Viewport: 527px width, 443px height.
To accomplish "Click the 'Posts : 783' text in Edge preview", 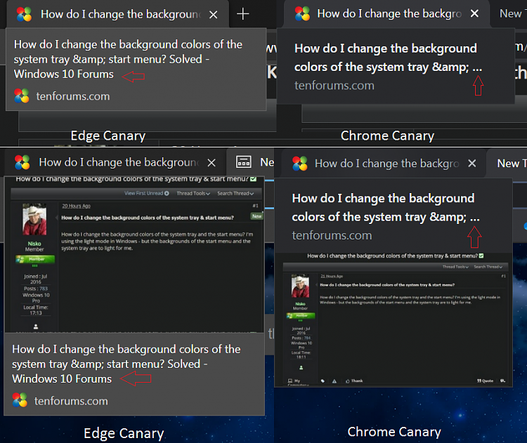I will coord(36,289).
